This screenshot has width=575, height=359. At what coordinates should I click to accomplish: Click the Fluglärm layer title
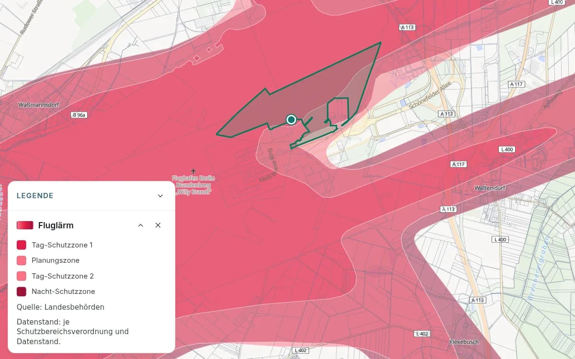(x=56, y=225)
